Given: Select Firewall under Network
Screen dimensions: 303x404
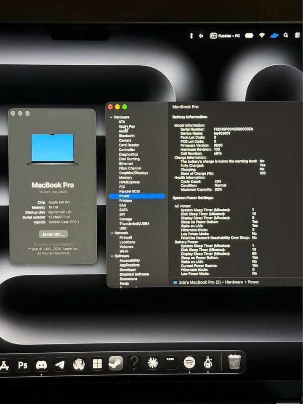Looking at the screenshot, I should [126, 237].
